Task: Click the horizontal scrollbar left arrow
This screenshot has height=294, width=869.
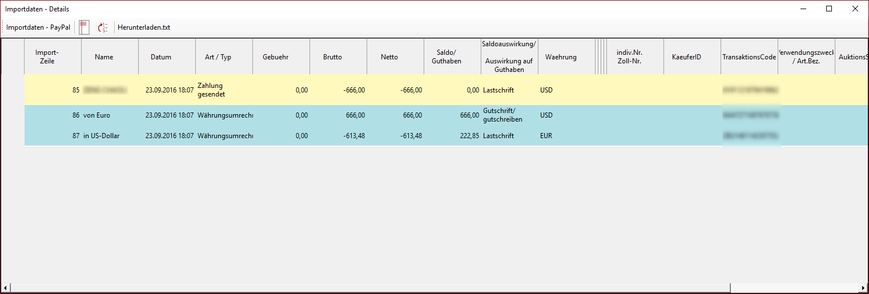Action: (6, 288)
